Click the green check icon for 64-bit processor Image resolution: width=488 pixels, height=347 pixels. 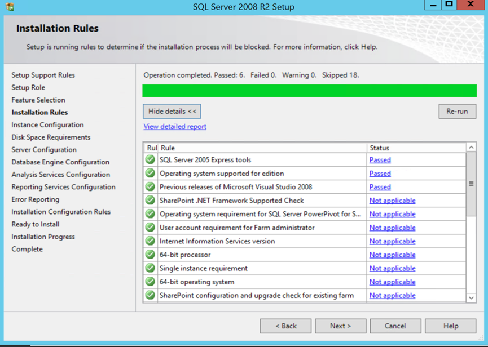150,255
